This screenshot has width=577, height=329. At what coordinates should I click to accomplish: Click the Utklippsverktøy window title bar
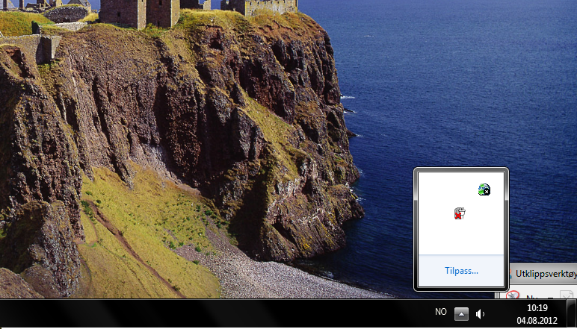point(542,274)
